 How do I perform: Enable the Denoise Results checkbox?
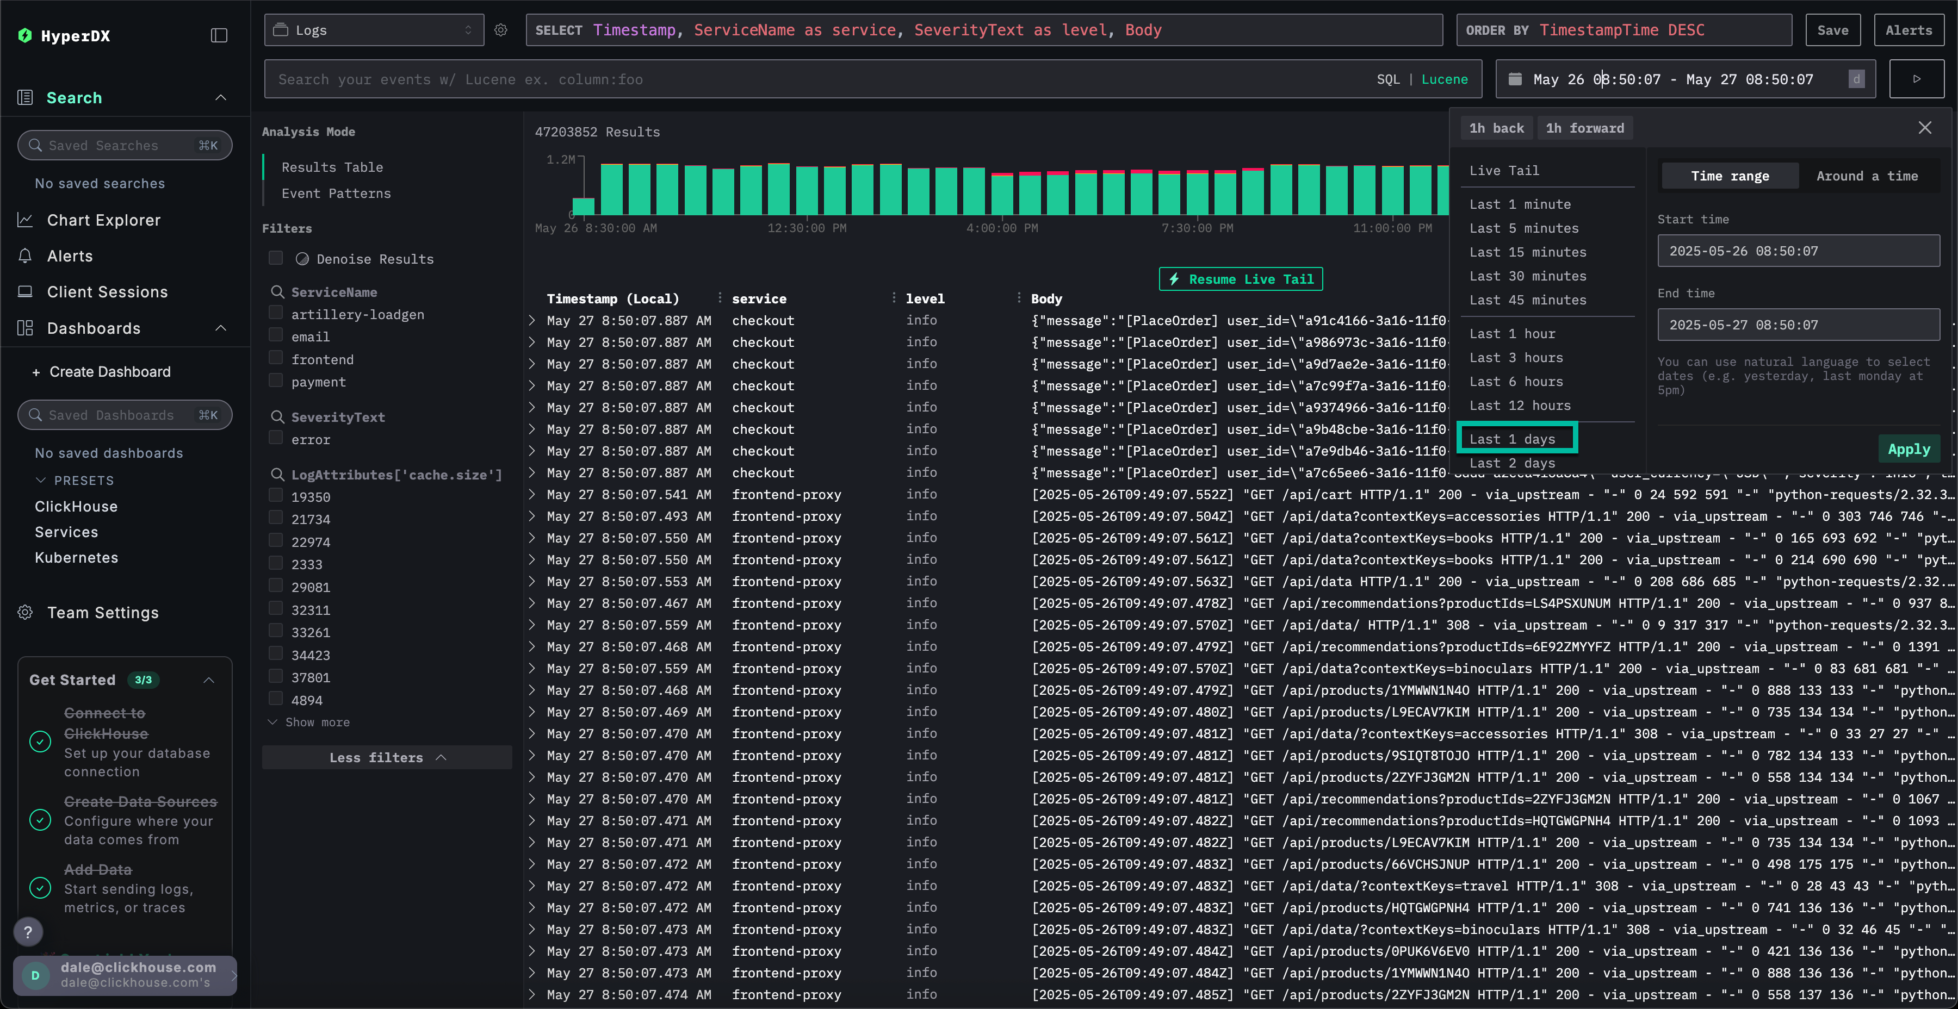pos(276,258)
